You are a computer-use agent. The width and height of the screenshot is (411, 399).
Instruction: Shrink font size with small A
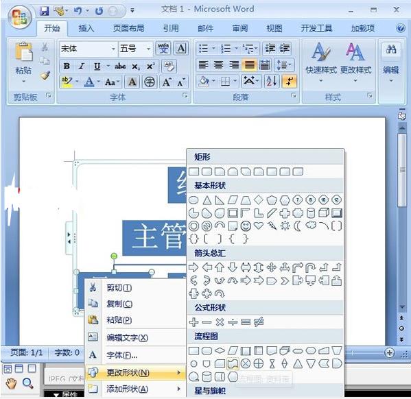181,82
